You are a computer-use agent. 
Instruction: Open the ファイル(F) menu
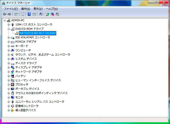click(x=11, y=9)
